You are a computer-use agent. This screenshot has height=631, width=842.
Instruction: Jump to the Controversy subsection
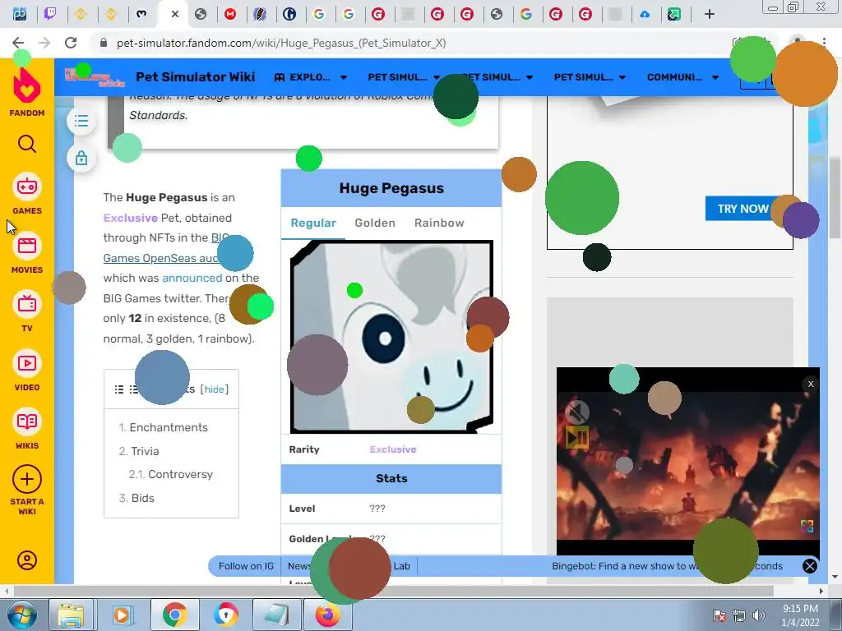point(180,474)
